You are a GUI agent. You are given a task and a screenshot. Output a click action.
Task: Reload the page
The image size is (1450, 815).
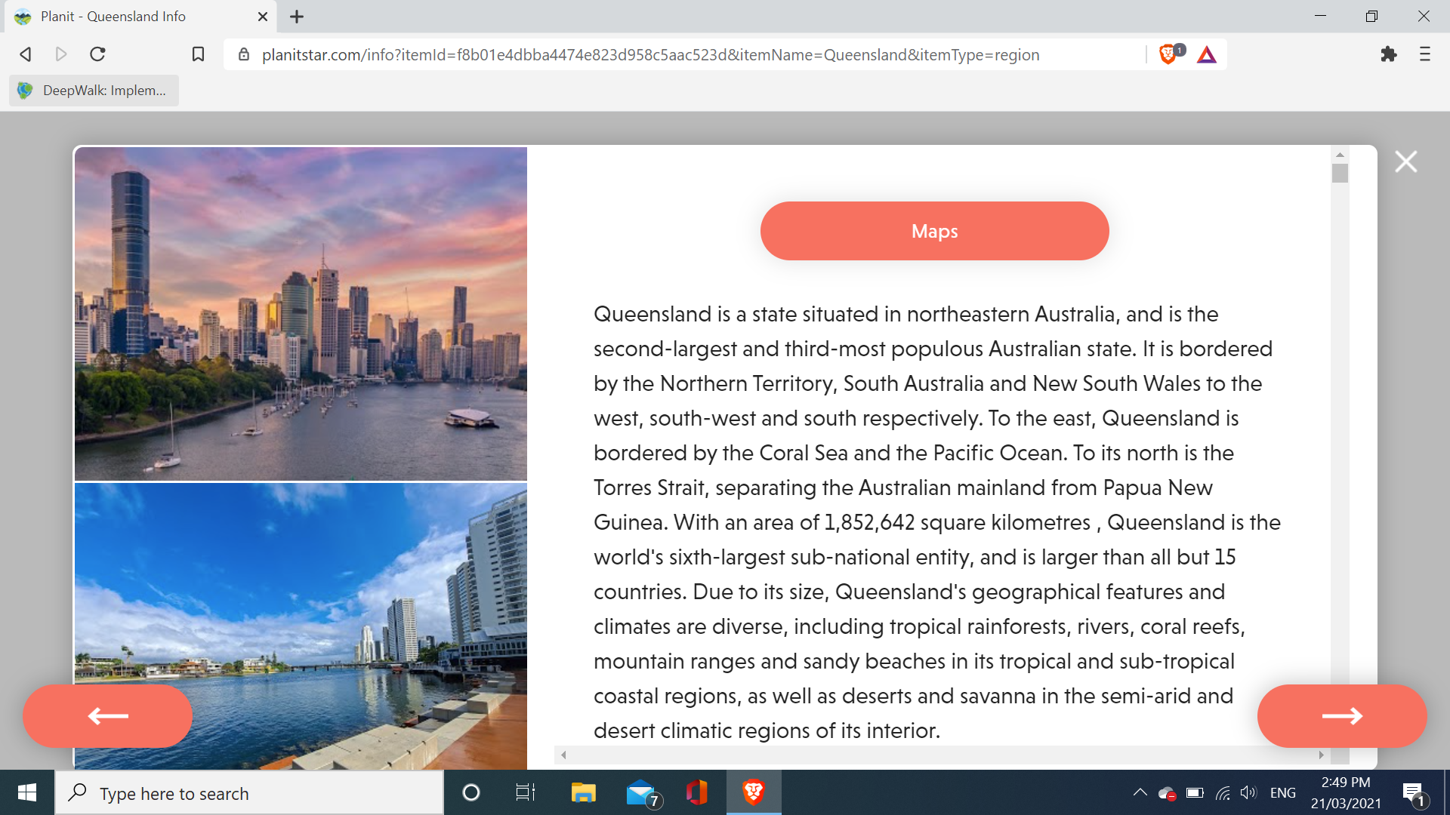tap(97, 54)
